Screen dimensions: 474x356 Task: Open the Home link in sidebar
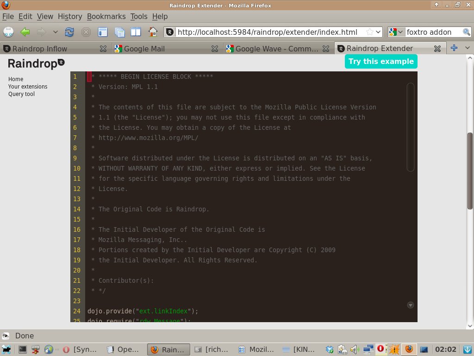pyautogui.click(x=16, y=79)
